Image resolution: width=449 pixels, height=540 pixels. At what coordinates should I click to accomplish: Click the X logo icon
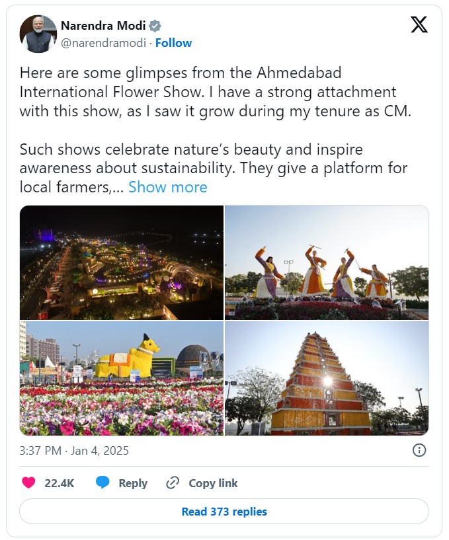(419, 25)
